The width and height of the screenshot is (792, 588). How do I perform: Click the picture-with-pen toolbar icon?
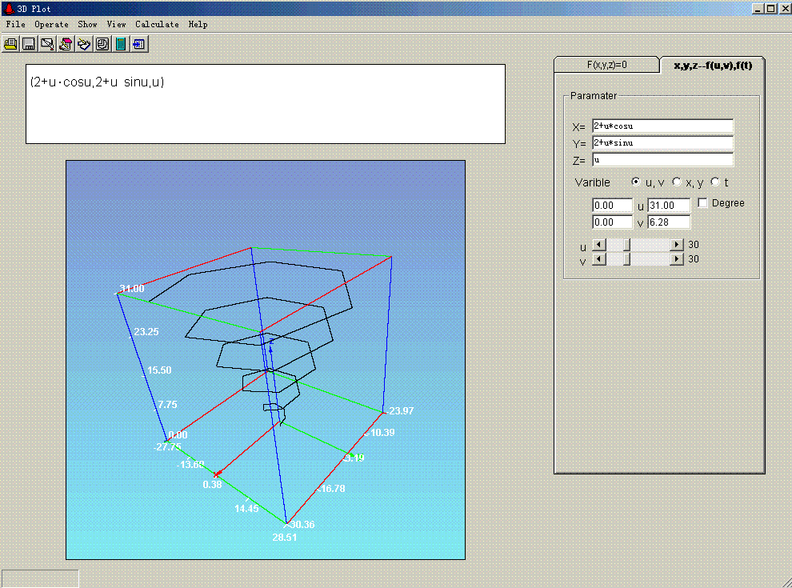coord(47,44)
